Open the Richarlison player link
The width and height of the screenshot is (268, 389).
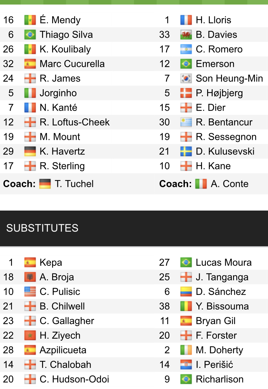219,379
